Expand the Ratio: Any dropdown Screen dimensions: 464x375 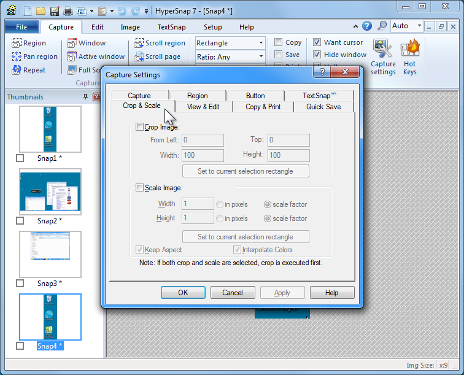pos(261,57)
